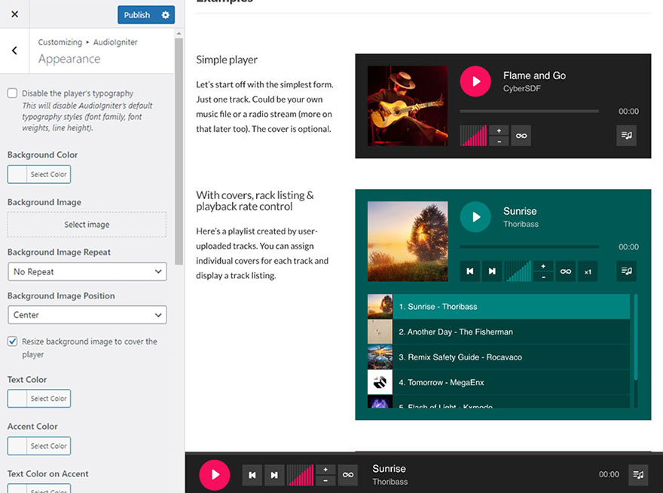Click the CyberSDF artist name
The height and width of the screenshot is (493, 663).
[522, 88]
